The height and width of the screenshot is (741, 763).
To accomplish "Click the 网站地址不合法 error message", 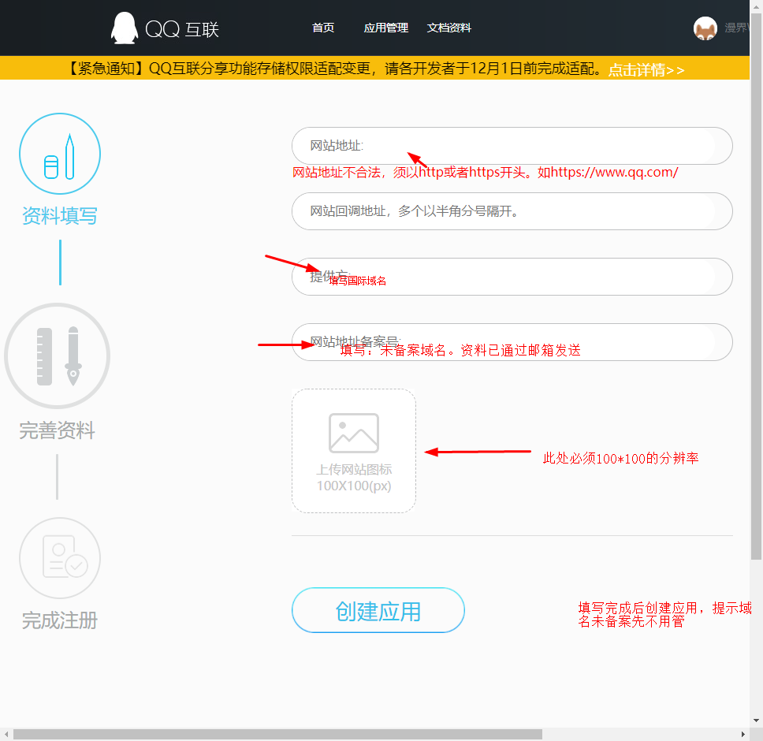I will click(485, 172).
